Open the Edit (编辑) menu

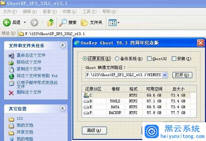pyautogui.click(x=30, y=12)
